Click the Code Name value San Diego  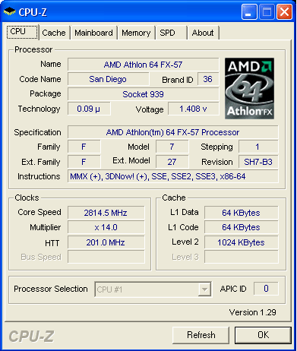coord(108,79)
